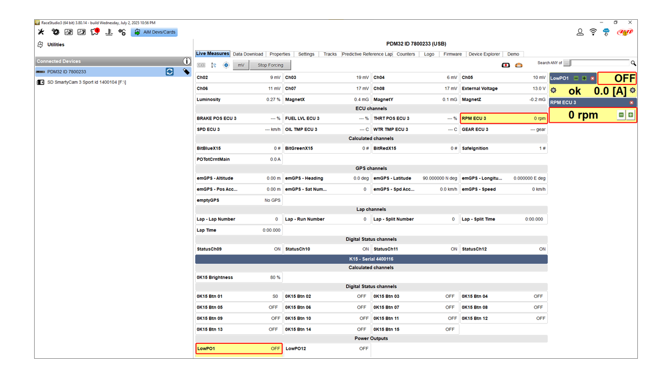The image size is (672, 378).
Task: Close the LowPO1 forcing panel
Action: tap(593, 78)
